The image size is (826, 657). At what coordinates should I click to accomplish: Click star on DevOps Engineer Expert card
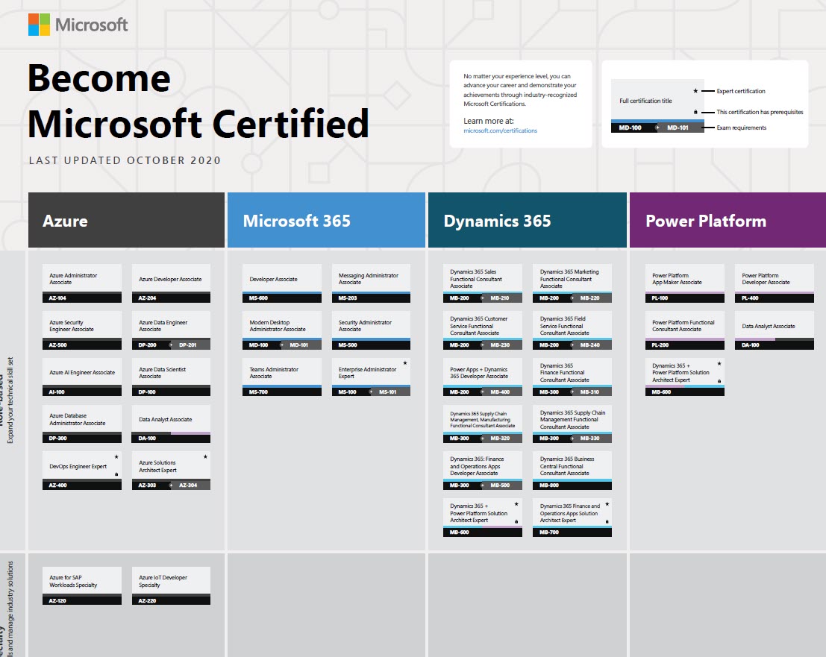tap(116, 456)
